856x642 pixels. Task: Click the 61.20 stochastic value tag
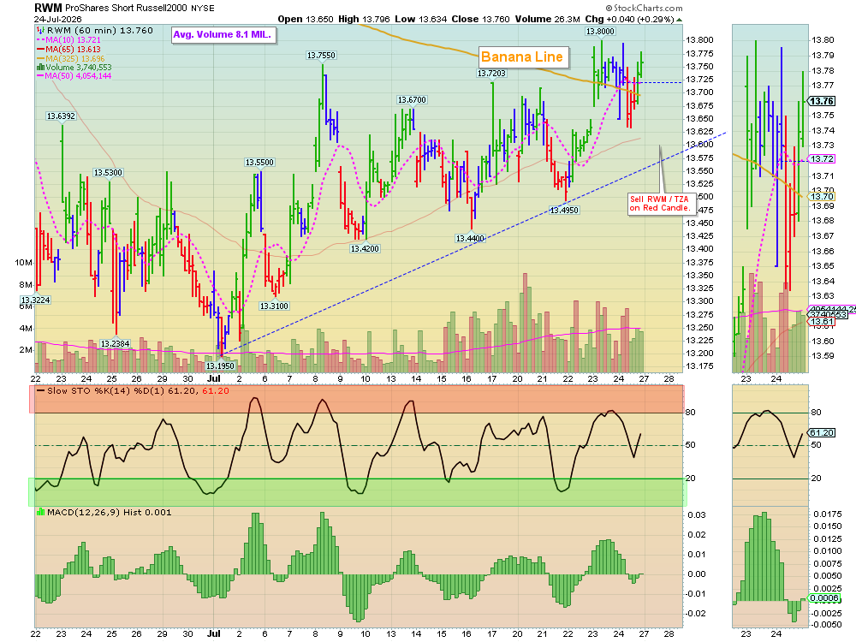pyautogui.click(x=821, y=432)
